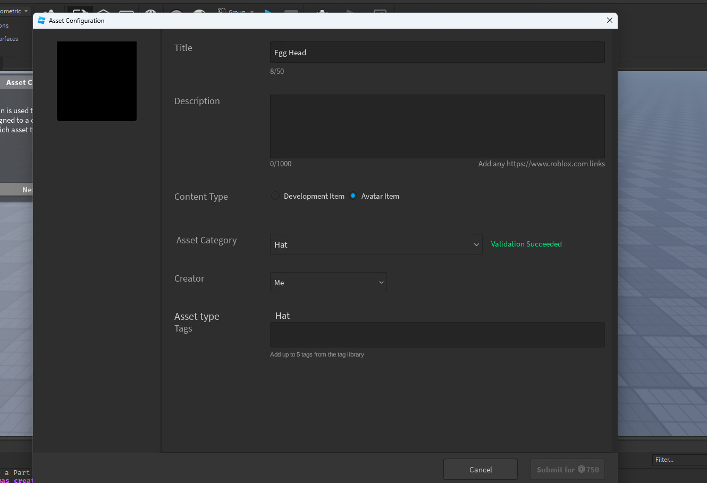Open the Asset Category dropdown showing Hat
The image size is (707, 483).
click(x=376, y=244)
